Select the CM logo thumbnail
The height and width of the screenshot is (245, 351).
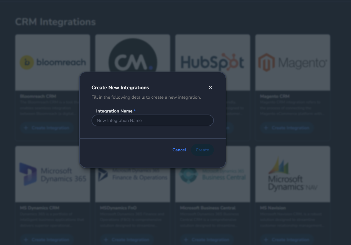[x=132, y=53]
